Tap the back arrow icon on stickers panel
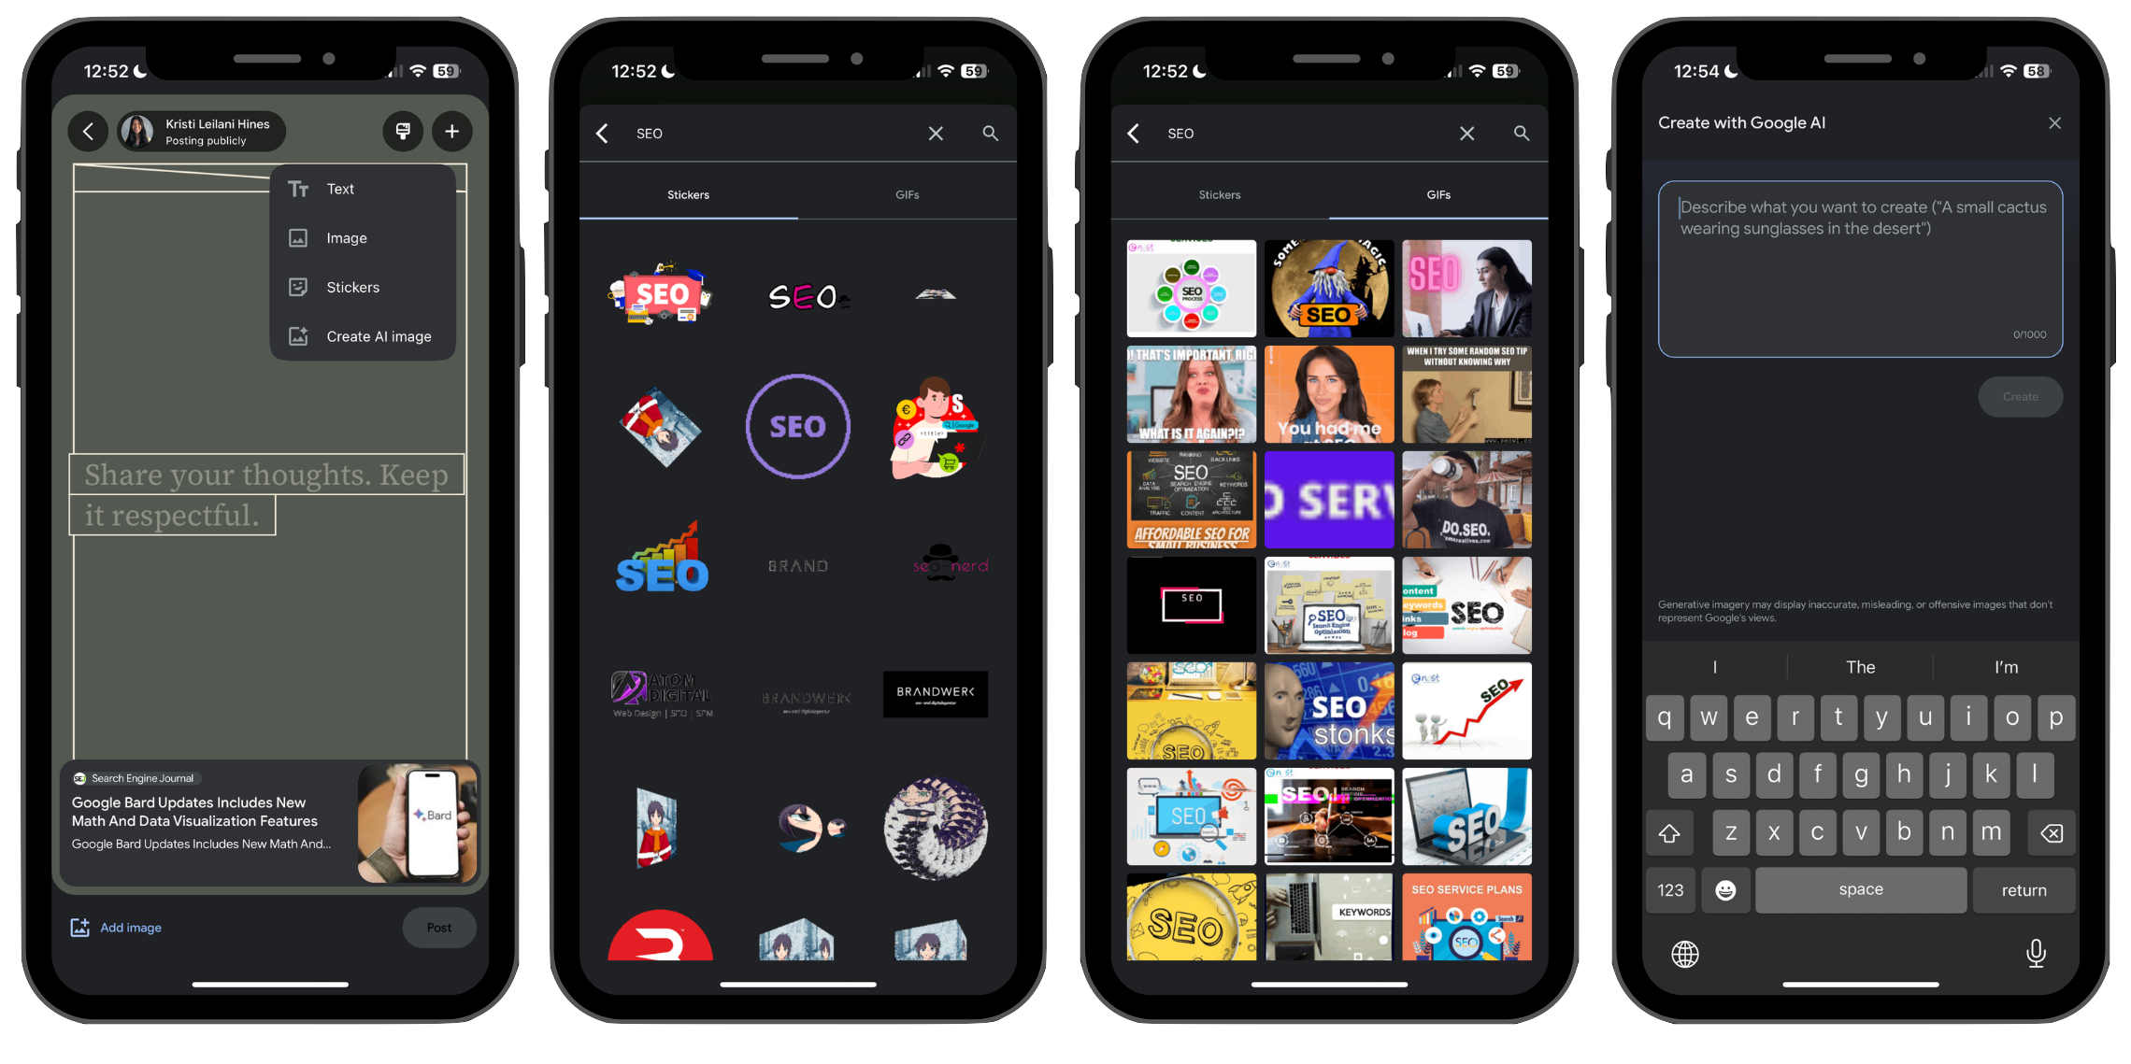The width and height of the screenshot is (2131, 1064). click(x=604, y=132)
